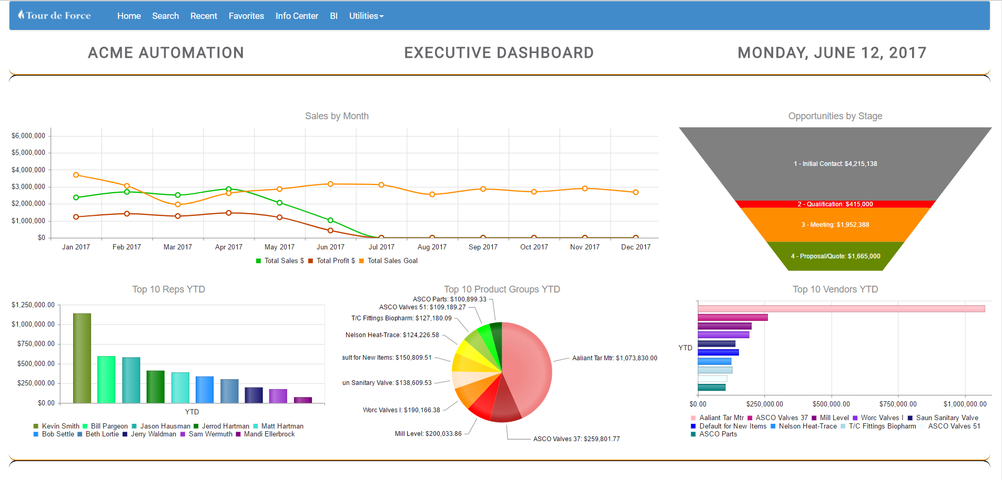Click the Sales by Month chart title

click(337, 116)
